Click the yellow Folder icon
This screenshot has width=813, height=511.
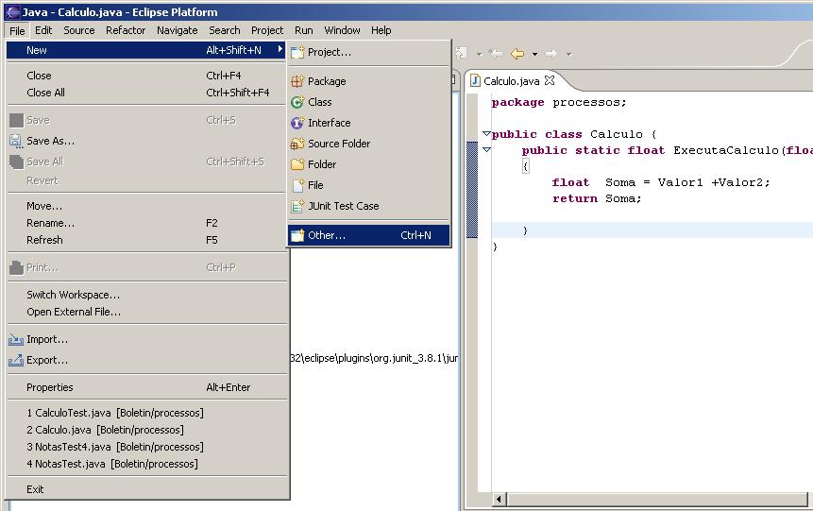[x=297, y=164]
